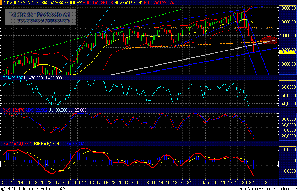Open the professional.teletrader.com link at bottom right
This screenshot has width=297, height=192.
click(268, 189)
